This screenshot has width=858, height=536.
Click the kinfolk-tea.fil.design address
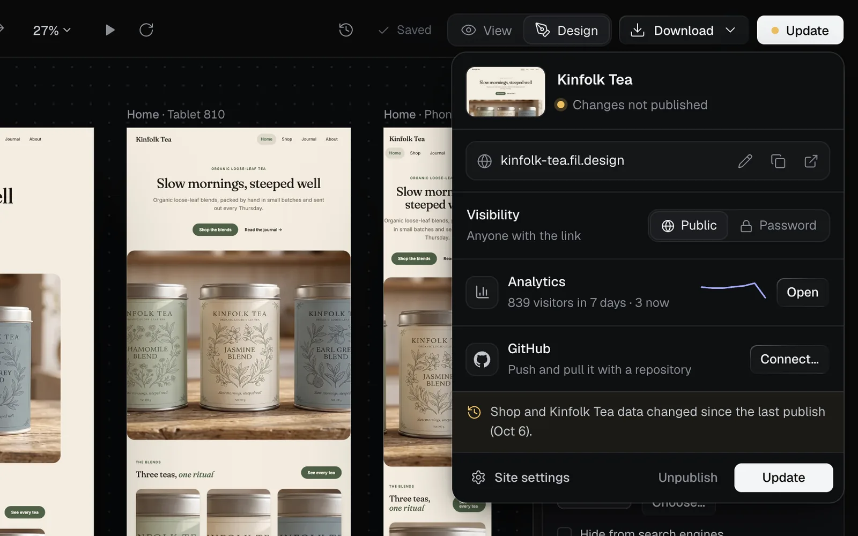[562, 161]
